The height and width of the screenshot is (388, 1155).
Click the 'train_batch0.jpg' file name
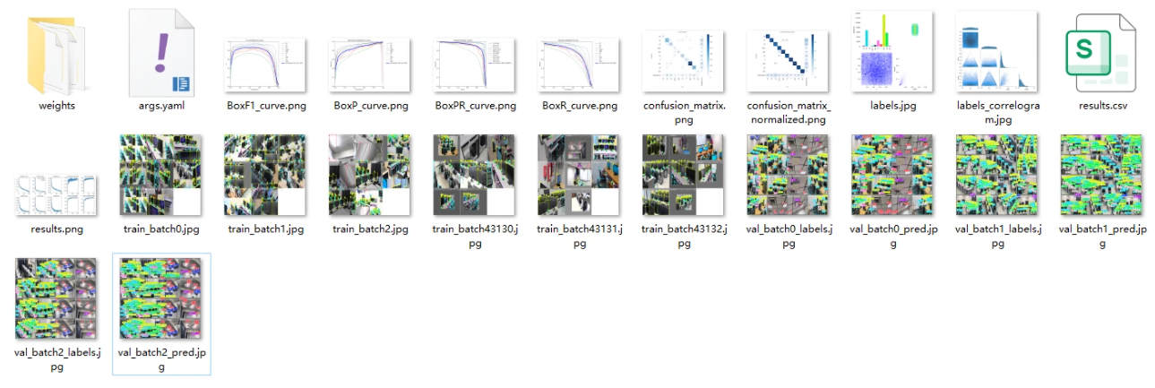pyautogui.click(x=161, y=229)
